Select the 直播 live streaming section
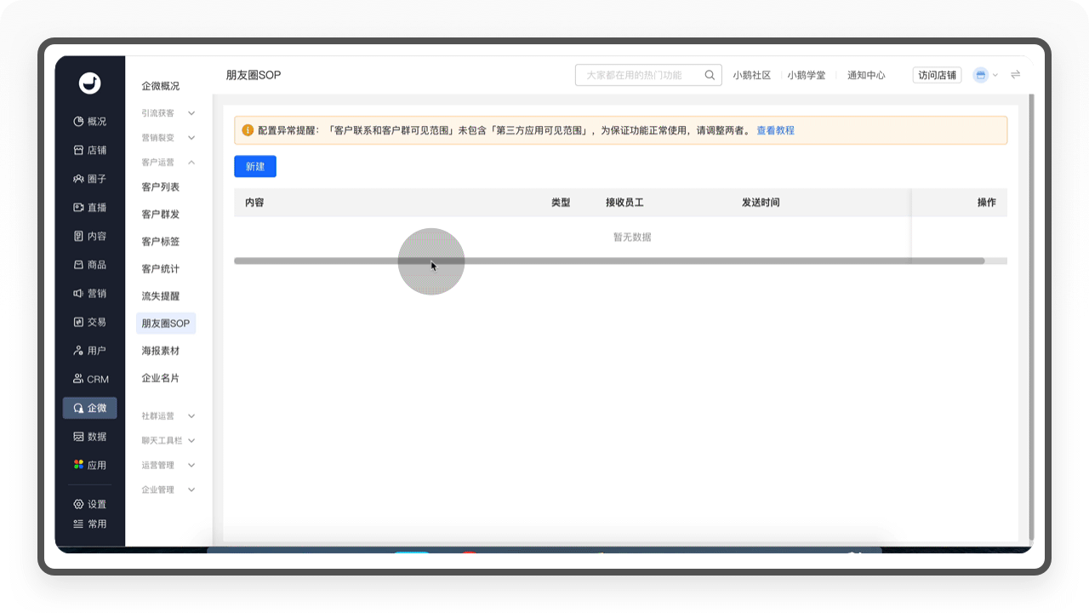This screenshot has width=1089, height=613. pos(89,208)
